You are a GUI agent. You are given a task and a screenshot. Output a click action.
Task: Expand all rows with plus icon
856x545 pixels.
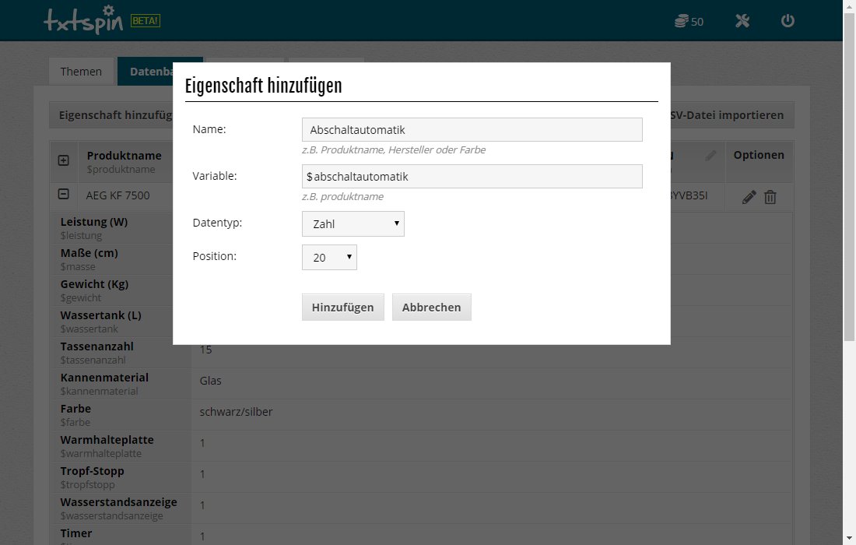pyautogui.click(x=64, y=160)
